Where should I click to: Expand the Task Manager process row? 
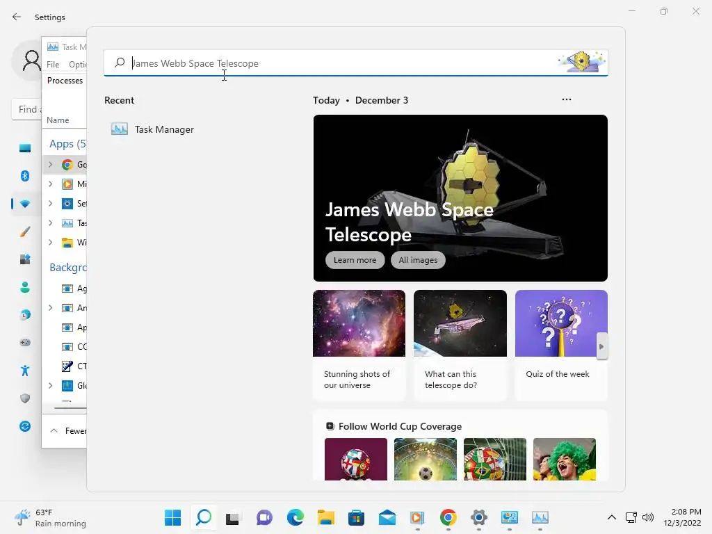pyautogui.click(x=50, y=222)
